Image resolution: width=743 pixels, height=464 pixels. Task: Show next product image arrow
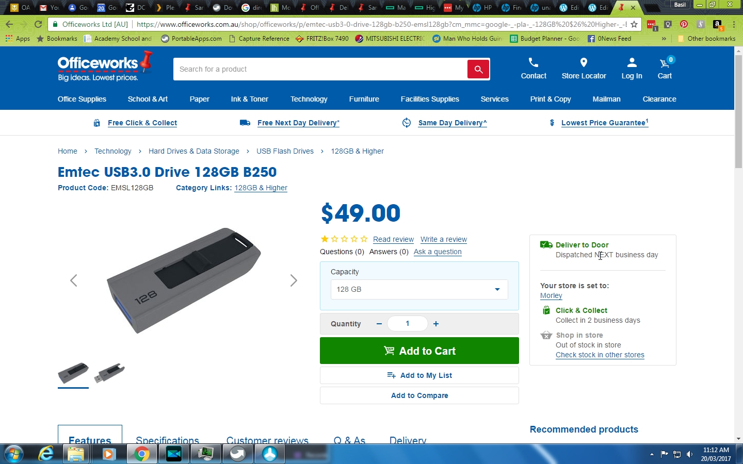point(294,280)
